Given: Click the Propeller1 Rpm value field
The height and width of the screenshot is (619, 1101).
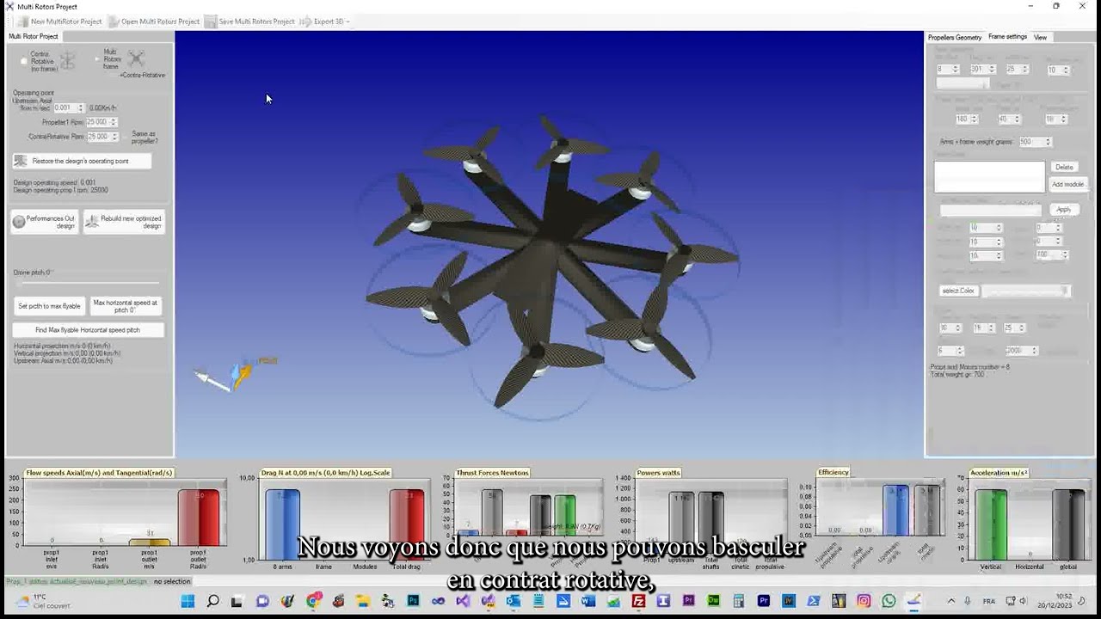Looking at the screenshot, I should coord(101,122).
